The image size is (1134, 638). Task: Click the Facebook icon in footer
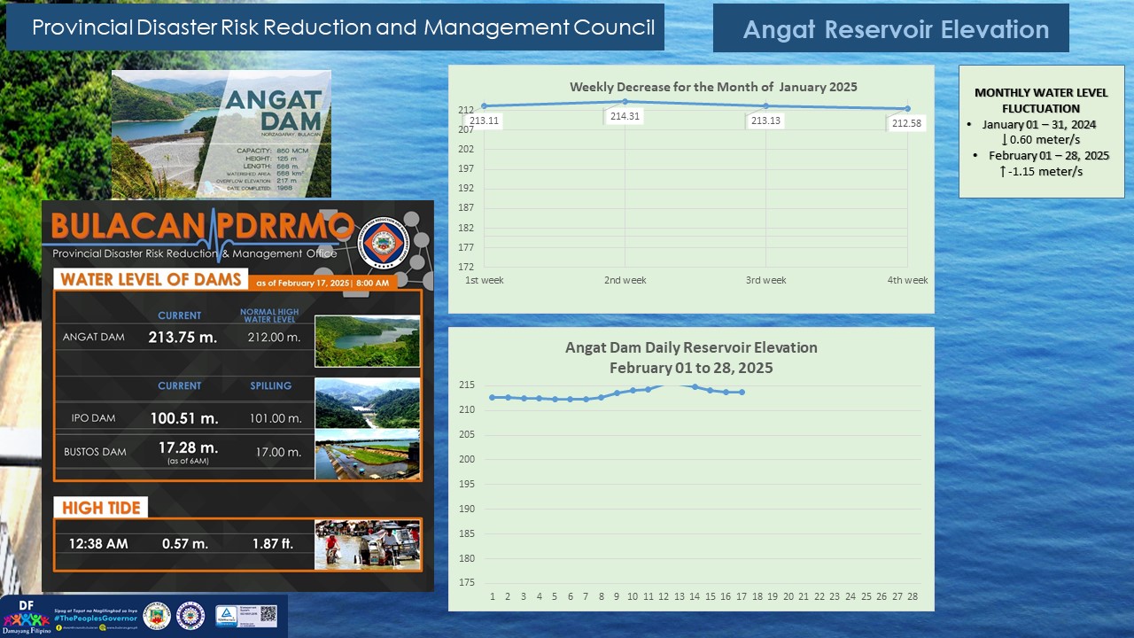(x=58, y=627)
